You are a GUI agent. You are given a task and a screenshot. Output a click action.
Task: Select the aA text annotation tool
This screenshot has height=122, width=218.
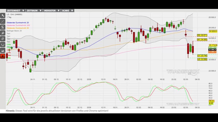coord(3,51)
